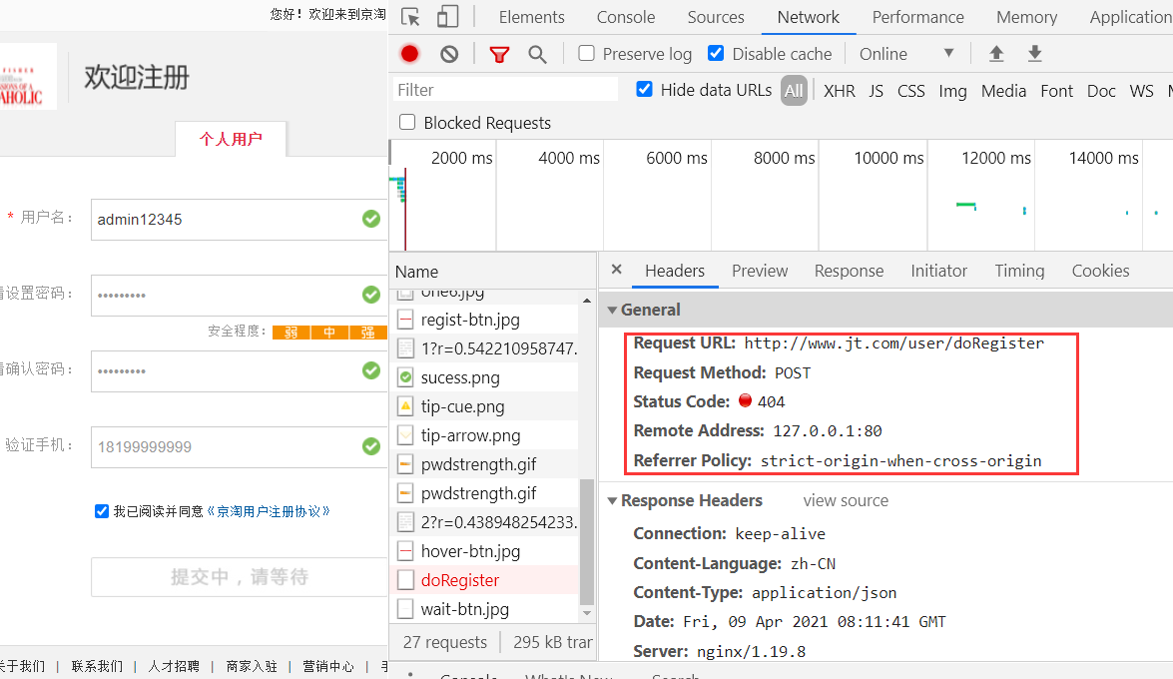1173x679 pixels.
Task: Select the hover-btn.jpg request row
Action: (x=485, y=551)
